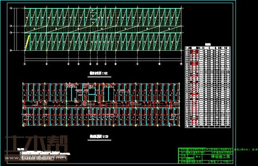The width and height of the screenshot is (258, 166).
Task: Select the rightmost bottom grid axis bubble
Action: point(181,64)
